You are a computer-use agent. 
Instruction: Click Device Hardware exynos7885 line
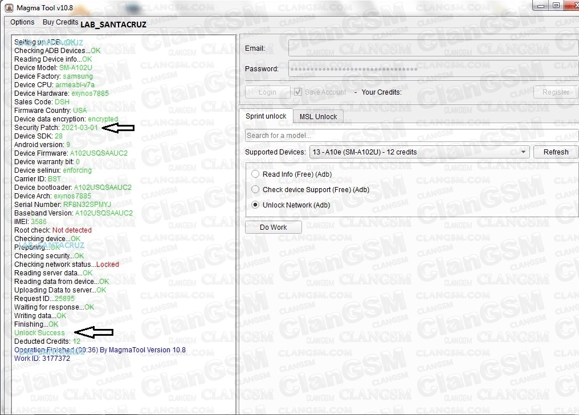62,93
